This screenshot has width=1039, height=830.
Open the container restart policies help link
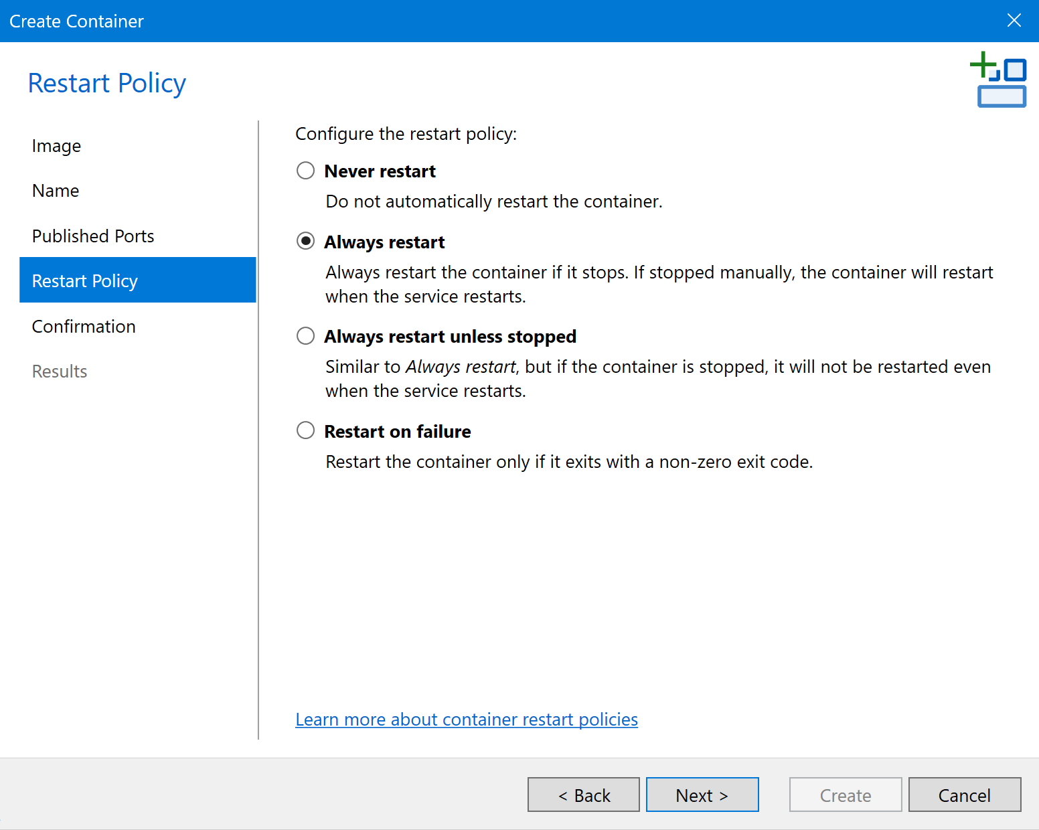[466, 720]
